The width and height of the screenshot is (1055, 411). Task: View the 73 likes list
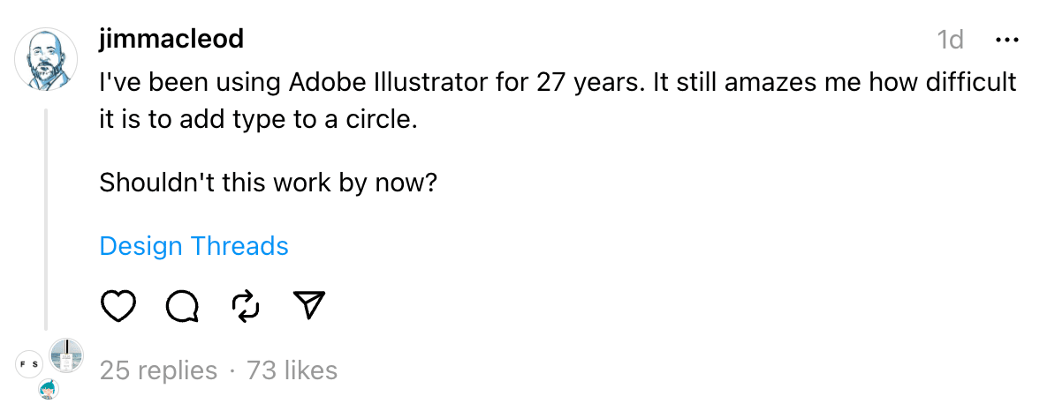pos(292,370)
